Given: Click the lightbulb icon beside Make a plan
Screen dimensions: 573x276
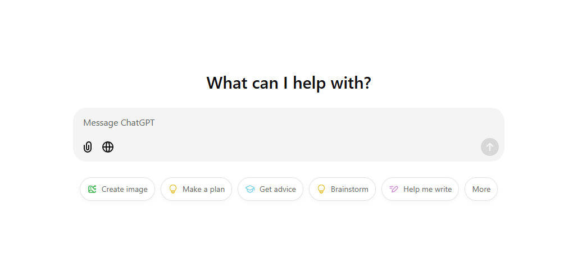Looking at the screenshot, I should [173, 189].
